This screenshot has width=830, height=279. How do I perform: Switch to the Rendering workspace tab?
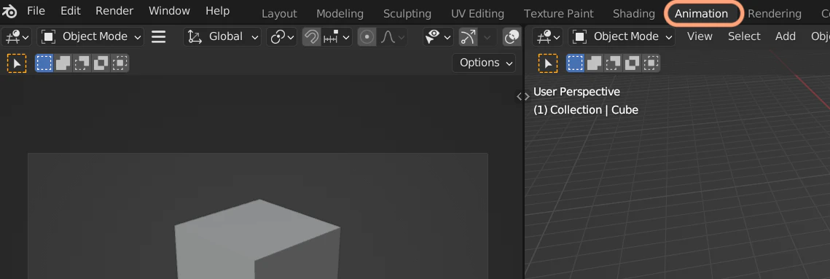pyautogui.click(x=775, y=14)
